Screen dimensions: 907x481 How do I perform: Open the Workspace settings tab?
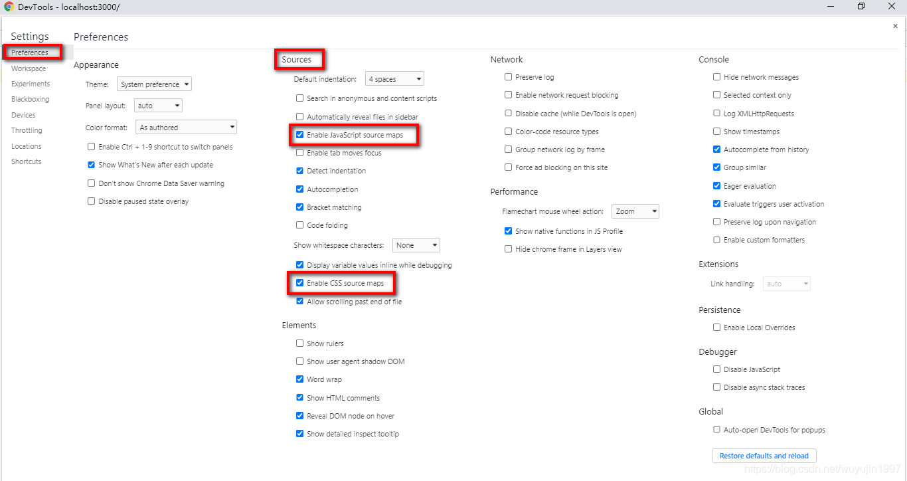(29, 68)
